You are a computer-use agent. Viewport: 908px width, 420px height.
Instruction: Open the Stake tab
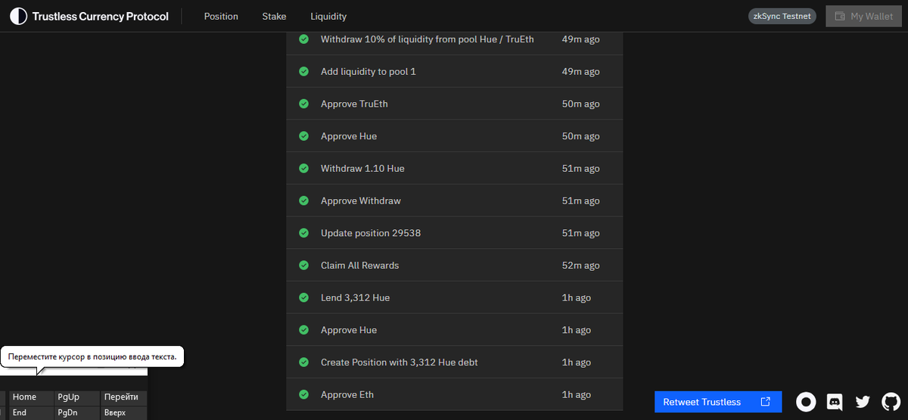click(x=274, y=16)
